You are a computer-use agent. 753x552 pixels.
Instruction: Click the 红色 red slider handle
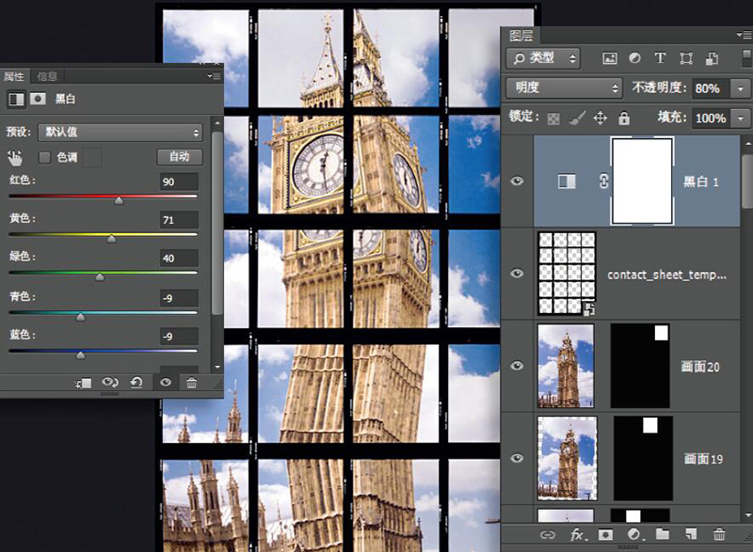119,199
